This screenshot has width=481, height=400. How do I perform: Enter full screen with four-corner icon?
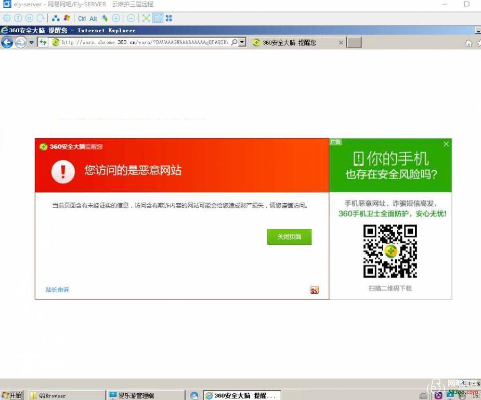tap(168, 18)
